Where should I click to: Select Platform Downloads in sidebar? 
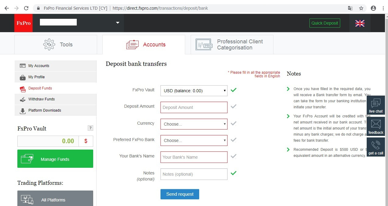pos(55,110)
